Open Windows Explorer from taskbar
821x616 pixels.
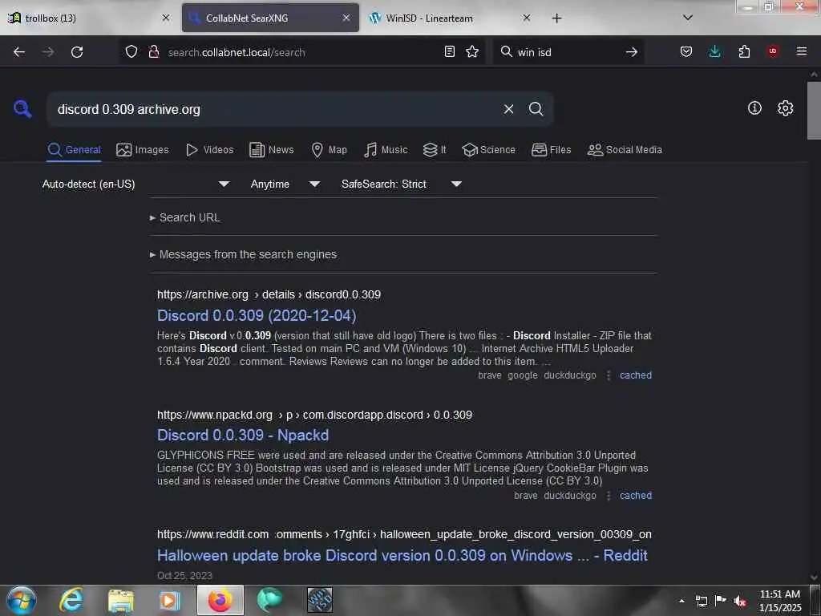[121, 600]
